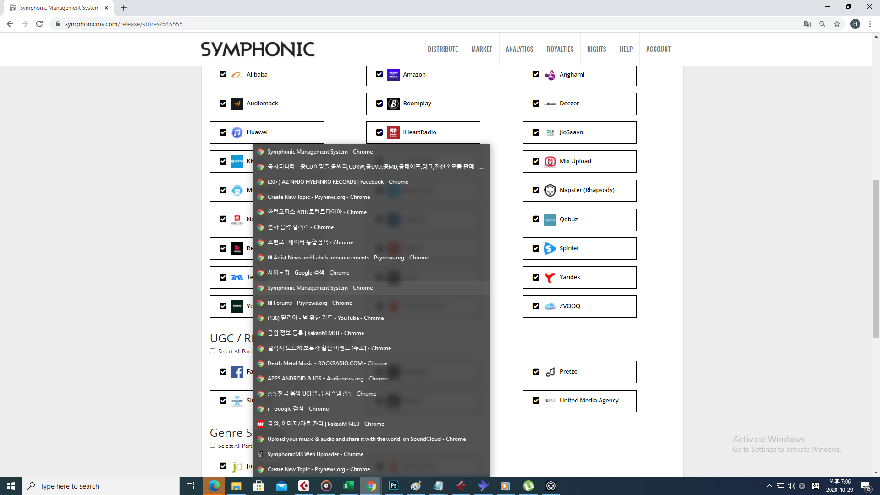The width and height of the screenshot is (880, 495).
Task: Click the Windows search box
Action: pos(101,486)
